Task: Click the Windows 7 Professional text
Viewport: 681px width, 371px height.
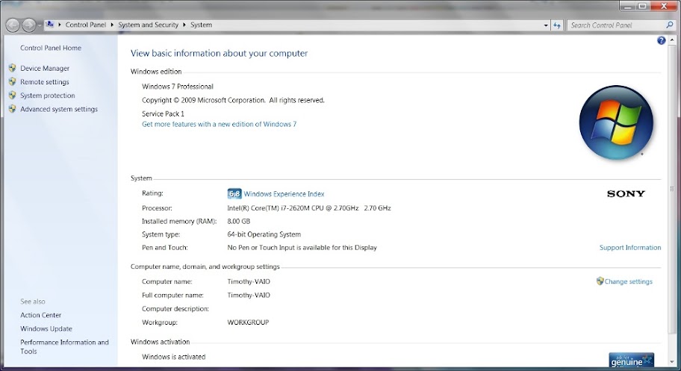Action: (177, 87)
